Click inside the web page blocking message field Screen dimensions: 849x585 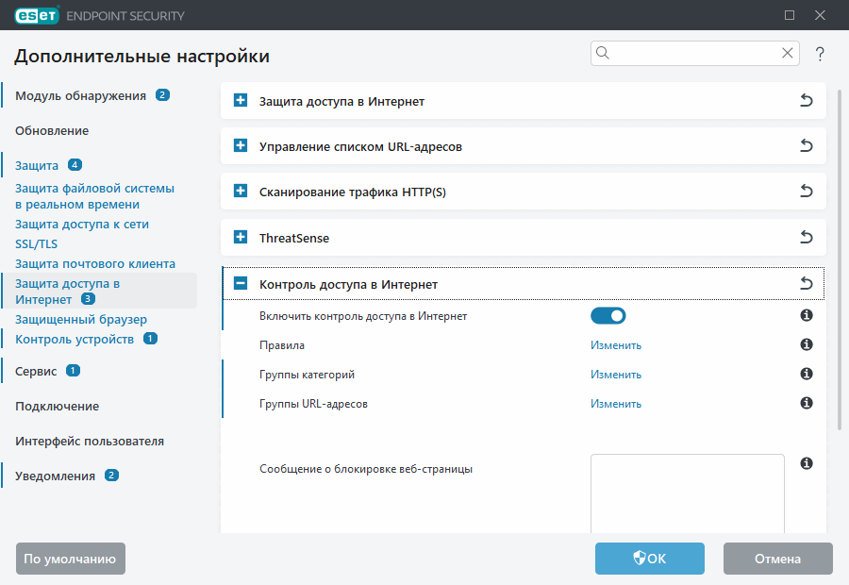687,491
